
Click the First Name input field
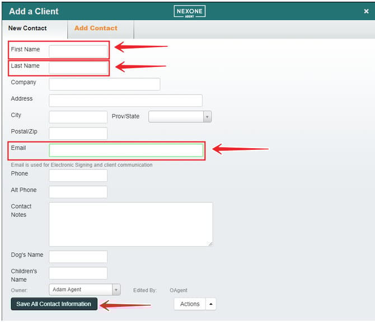pos(78,51)
